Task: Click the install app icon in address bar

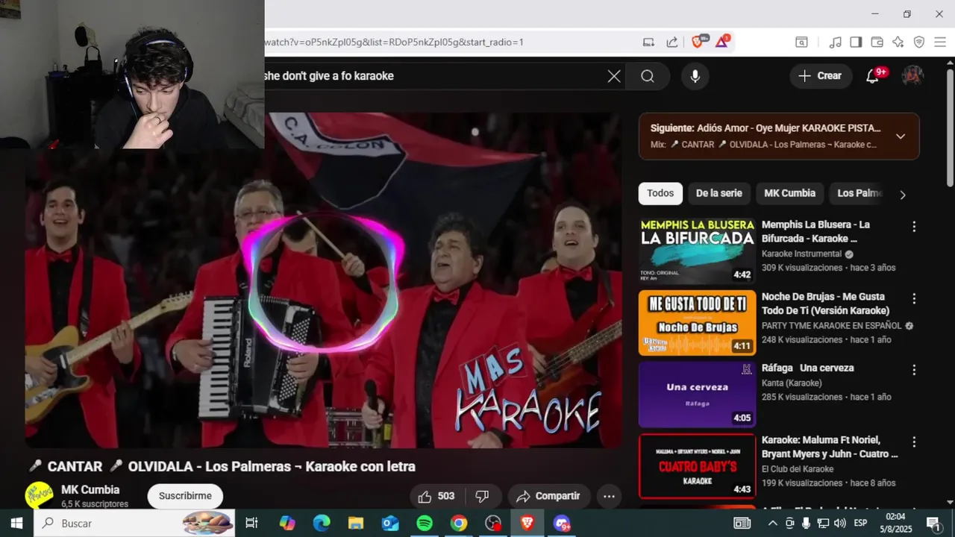Action: (x=648, y=42)
